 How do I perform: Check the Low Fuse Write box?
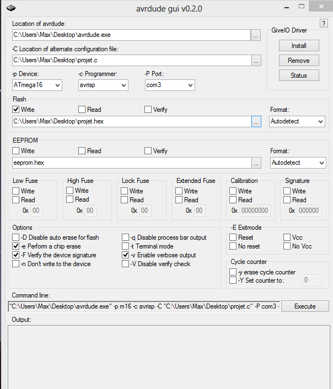16,191
